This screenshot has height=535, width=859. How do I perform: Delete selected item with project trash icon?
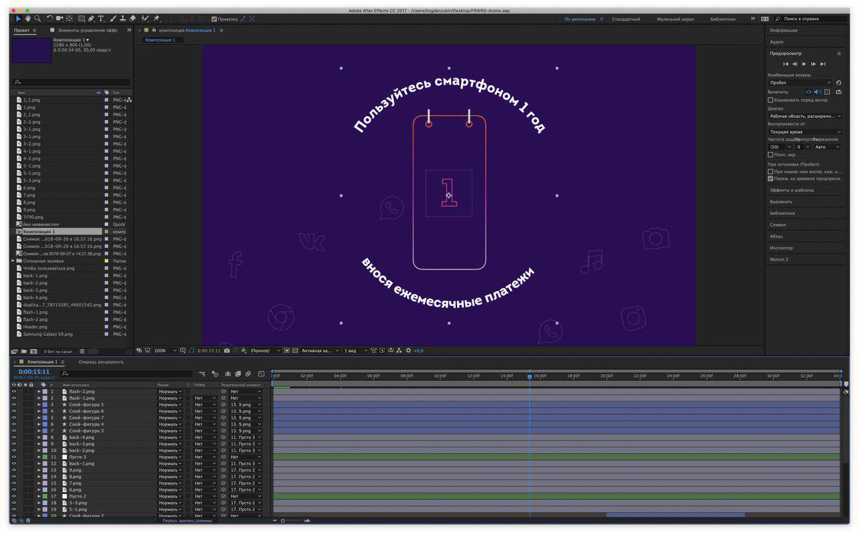tap(82, 351)
